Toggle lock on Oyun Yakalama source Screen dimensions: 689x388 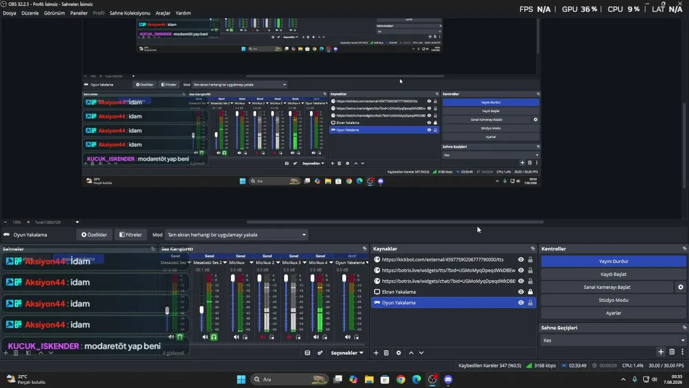point(530,303)
